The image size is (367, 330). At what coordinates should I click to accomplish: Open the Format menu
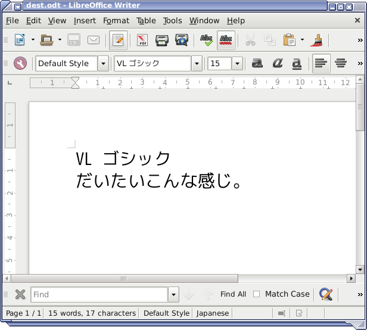click(x=116, y=21)
